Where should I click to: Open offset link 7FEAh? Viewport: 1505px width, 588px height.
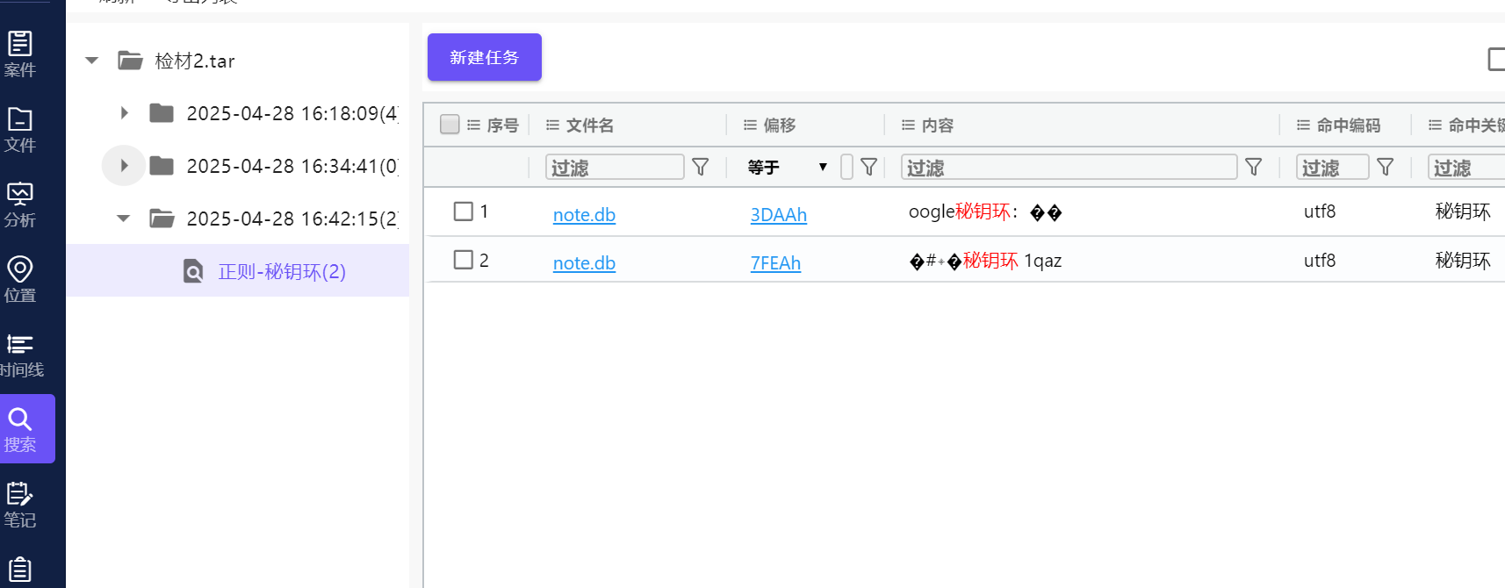click(x=775, y=263)
